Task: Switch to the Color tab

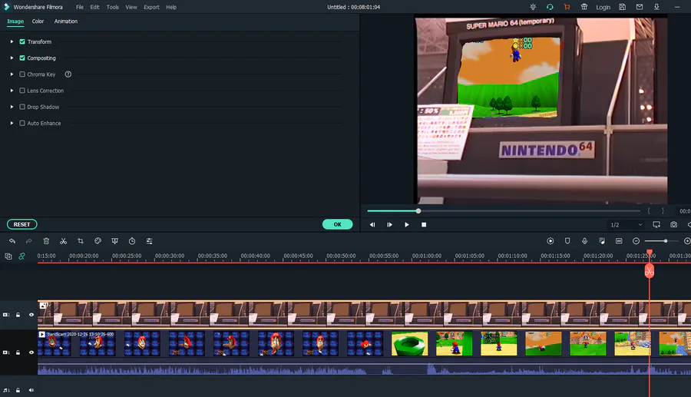Action: (x=38, y=22)
